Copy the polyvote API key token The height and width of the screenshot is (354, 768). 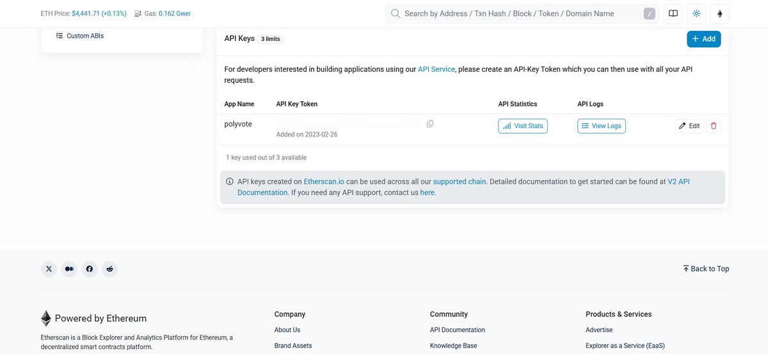430,124
